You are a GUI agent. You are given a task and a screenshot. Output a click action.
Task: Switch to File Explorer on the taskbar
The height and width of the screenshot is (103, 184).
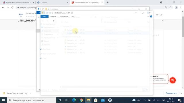88,100
